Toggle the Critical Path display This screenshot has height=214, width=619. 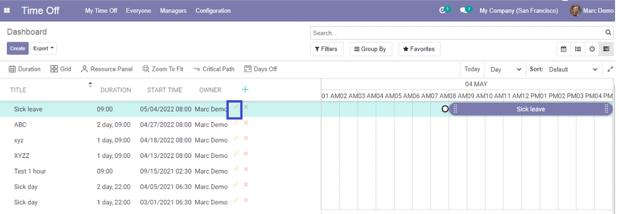click(213, 69)
